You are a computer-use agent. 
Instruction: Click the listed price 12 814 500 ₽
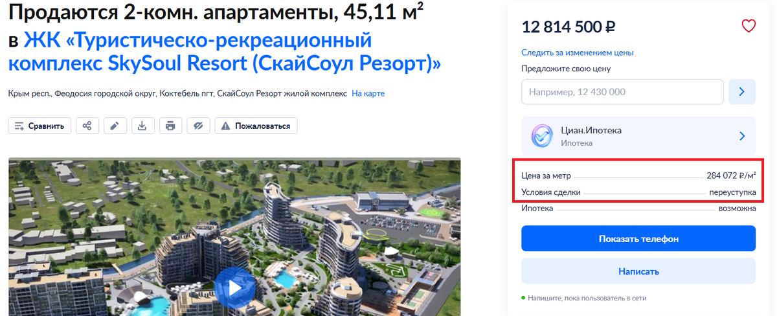click(x=569, y=27)
